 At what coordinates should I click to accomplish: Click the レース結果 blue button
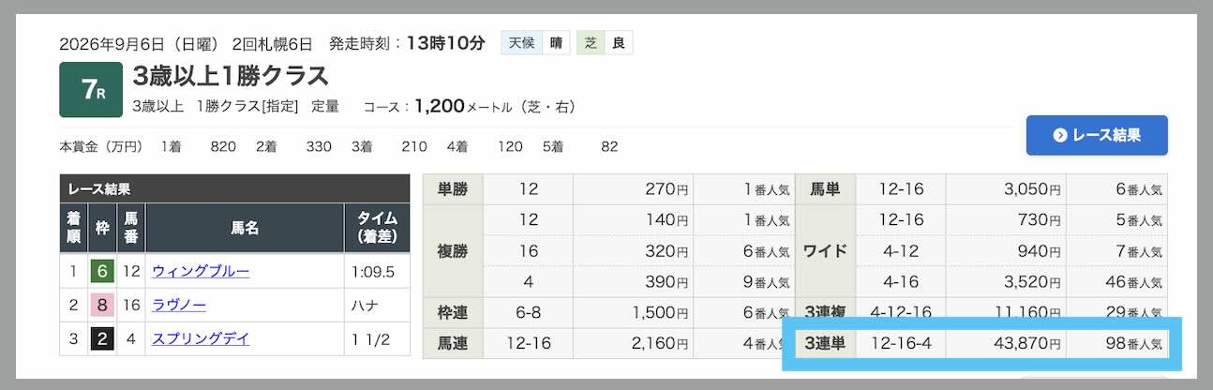point(1097,135)
